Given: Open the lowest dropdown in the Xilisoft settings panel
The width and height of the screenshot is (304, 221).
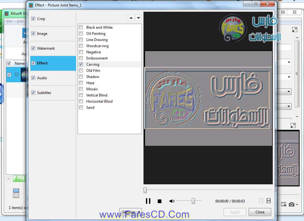Looking at the screenshot, I should pyautogui.click(x=289, y=106).
